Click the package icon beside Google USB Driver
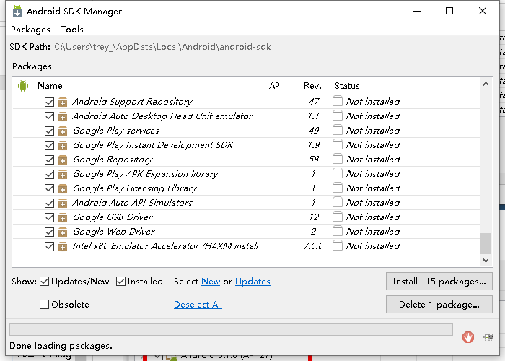The image size is (505, 361). [63, 218]
